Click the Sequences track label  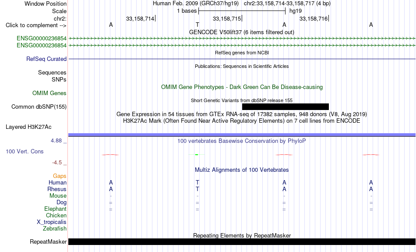click(x=52, y=72)
